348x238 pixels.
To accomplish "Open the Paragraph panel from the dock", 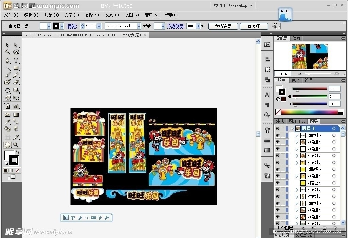I will tap(267, 105).
